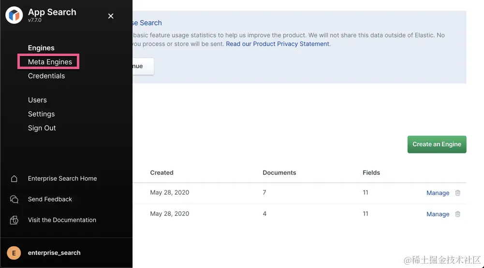Manage the engine with 7 documents
Screen dimensions: 484x268
[x=438, y=193]
